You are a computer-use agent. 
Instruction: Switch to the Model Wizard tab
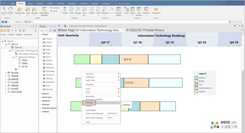(x=153, y=30)
